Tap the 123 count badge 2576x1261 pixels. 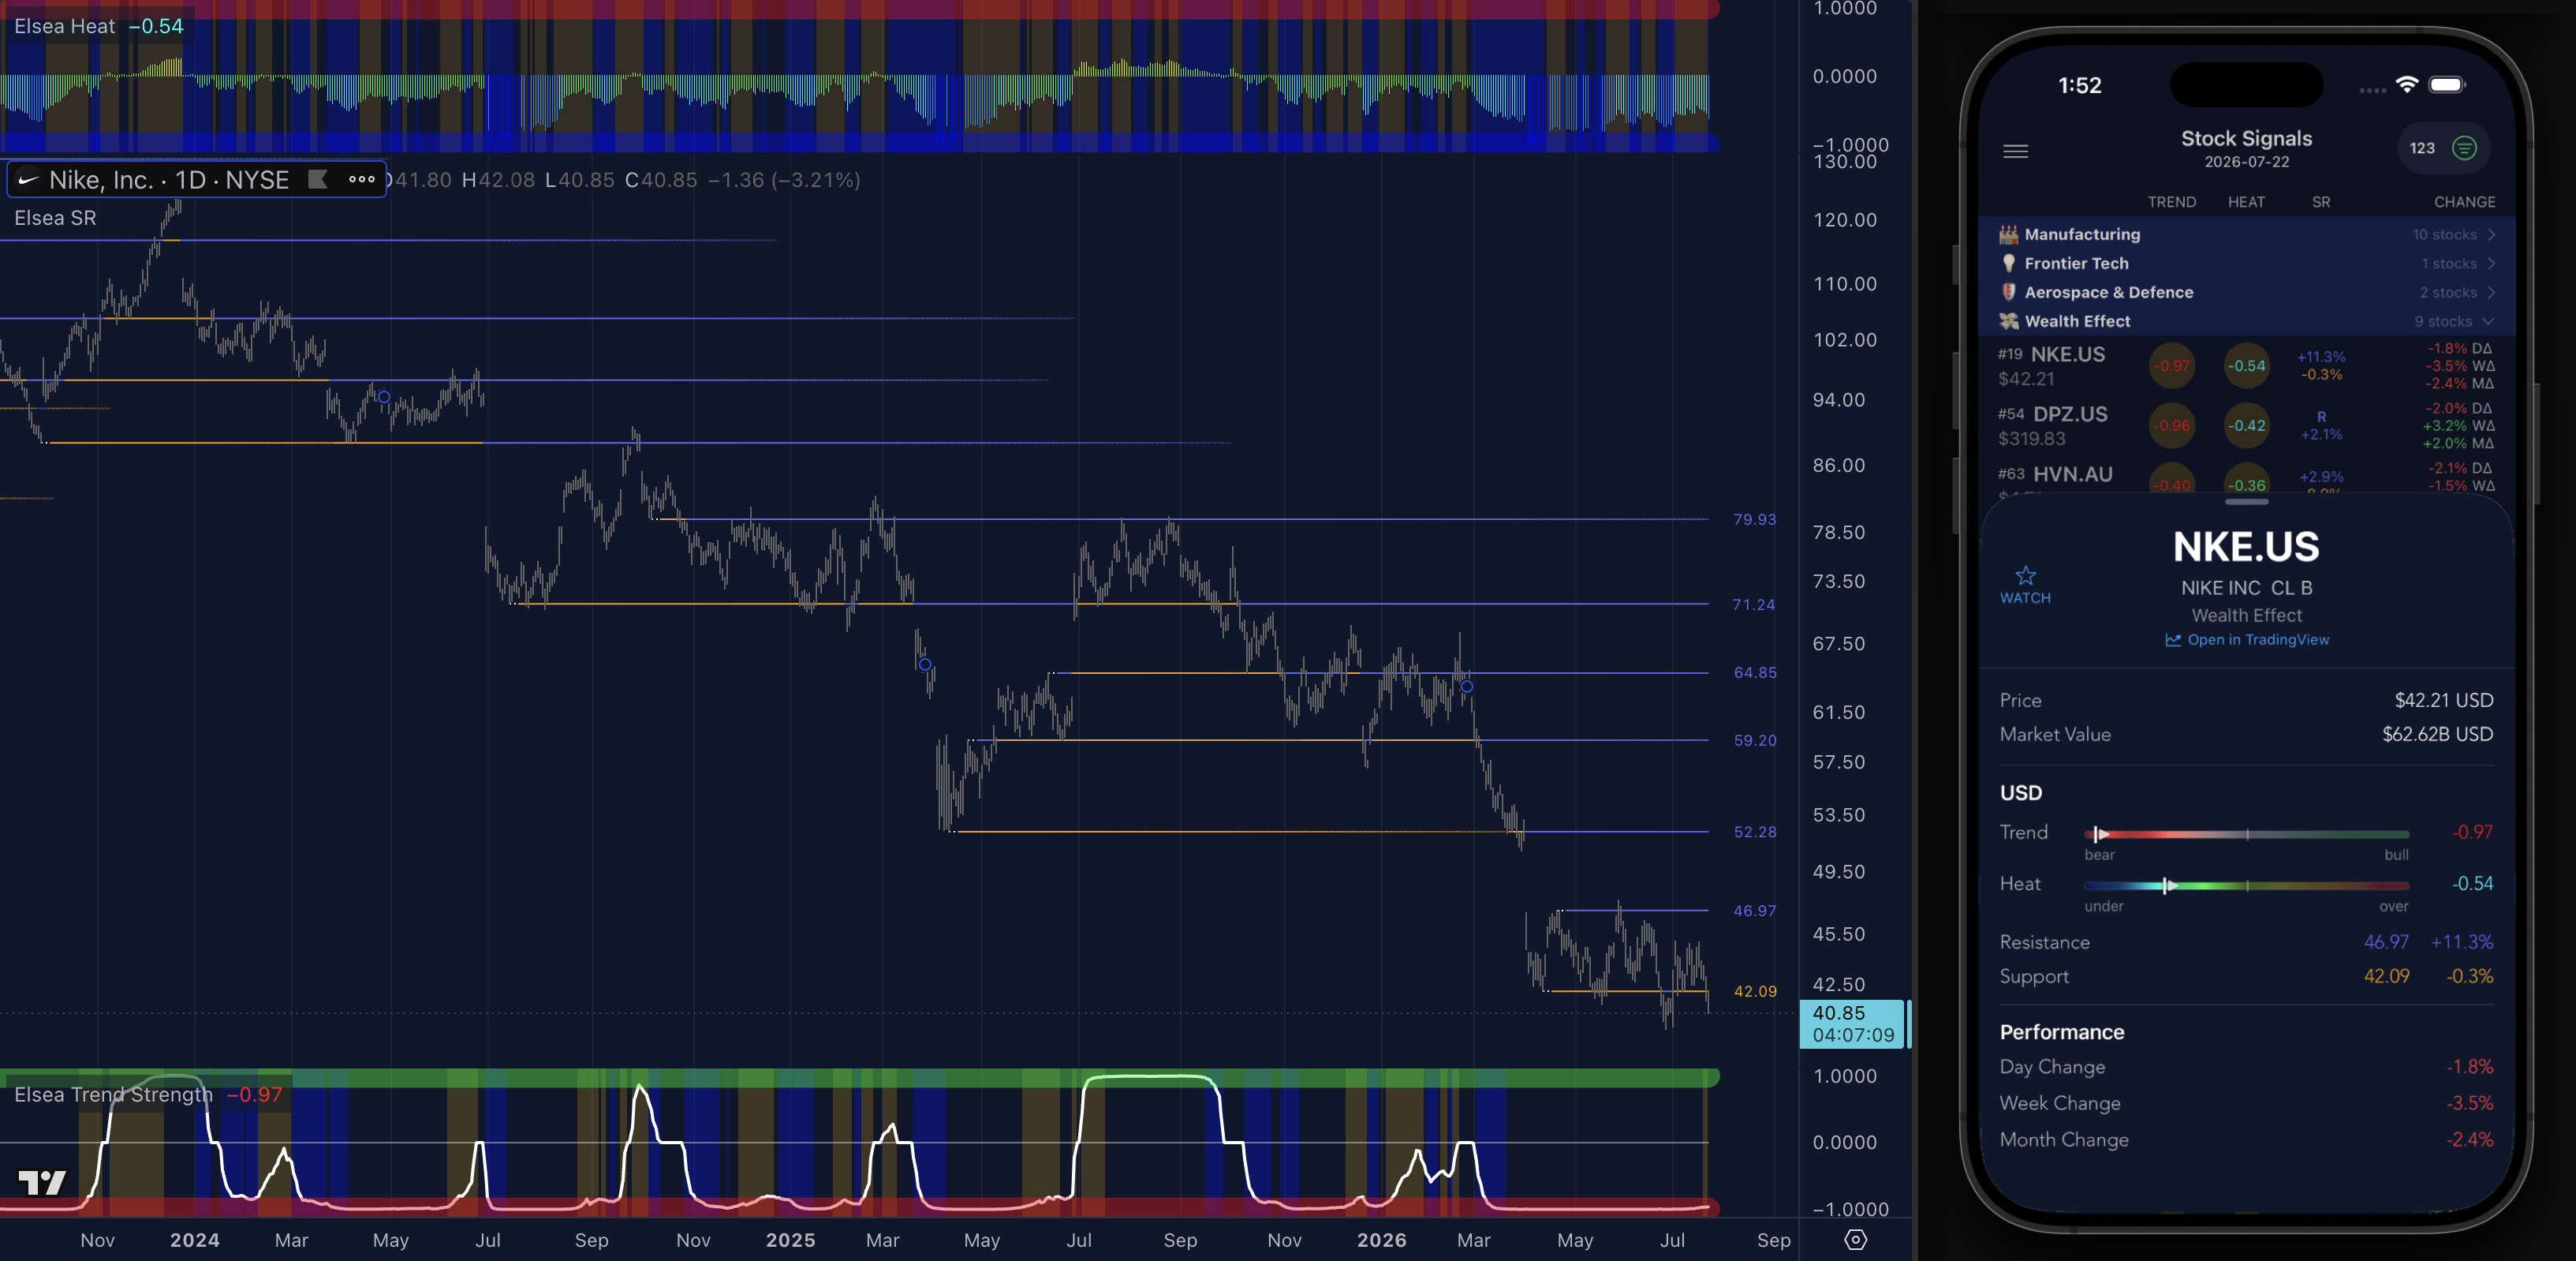[x=2421, y=148]
